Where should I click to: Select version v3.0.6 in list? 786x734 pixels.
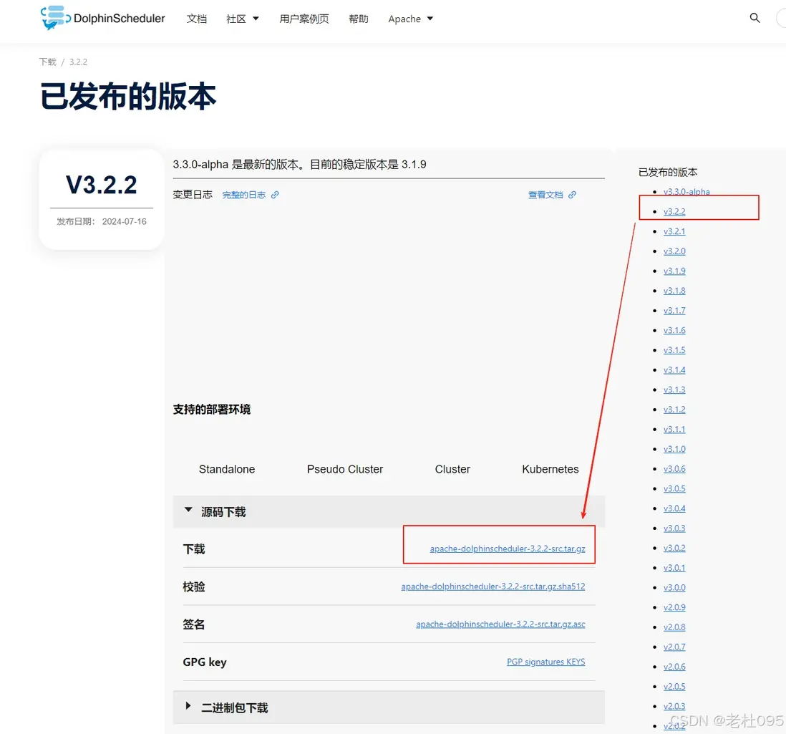[x=674, y=469]
